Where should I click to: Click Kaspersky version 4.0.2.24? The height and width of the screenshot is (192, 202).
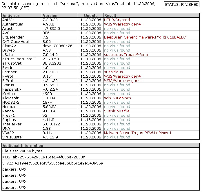tap(50, 89)
